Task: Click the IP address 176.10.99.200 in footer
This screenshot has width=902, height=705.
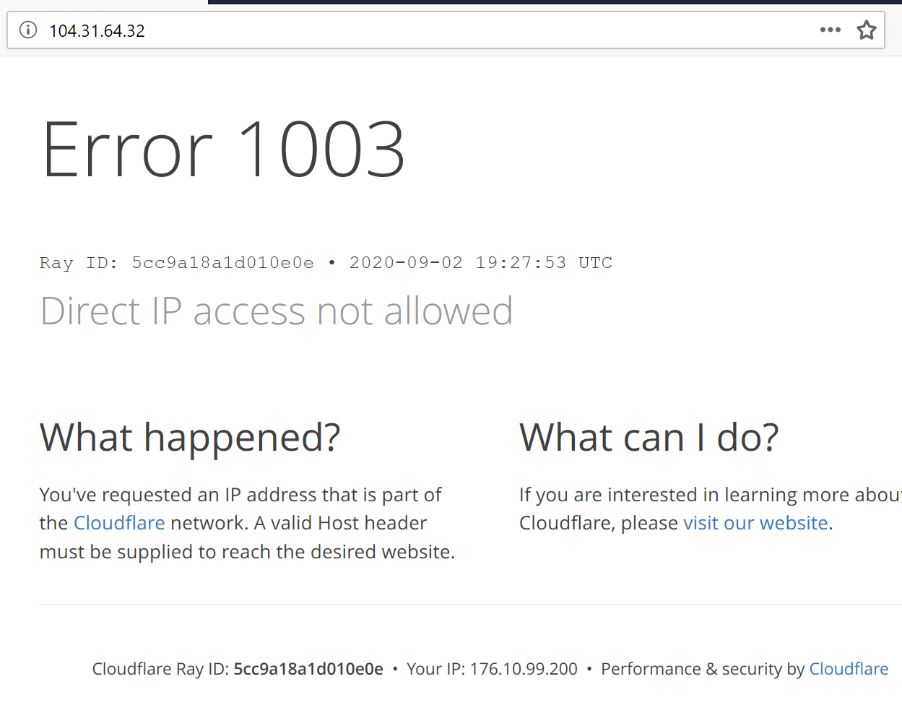Action: pyautogui.click(x=524, y=669)
